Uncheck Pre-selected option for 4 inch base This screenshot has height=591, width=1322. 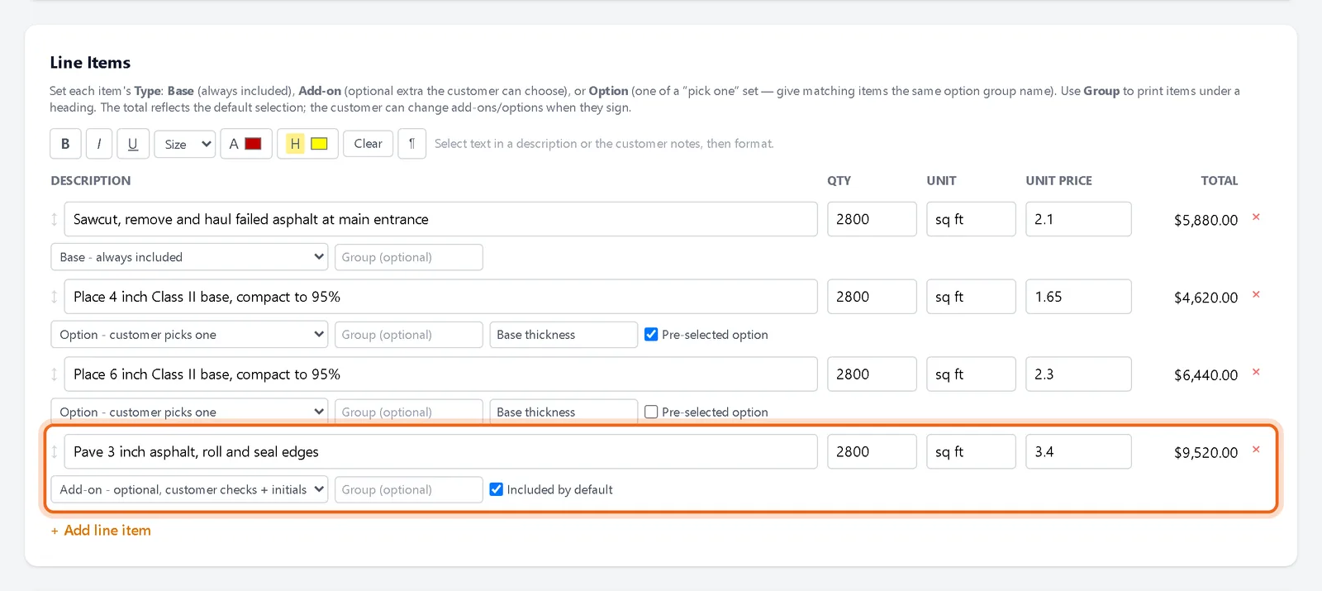coord(651,335)
